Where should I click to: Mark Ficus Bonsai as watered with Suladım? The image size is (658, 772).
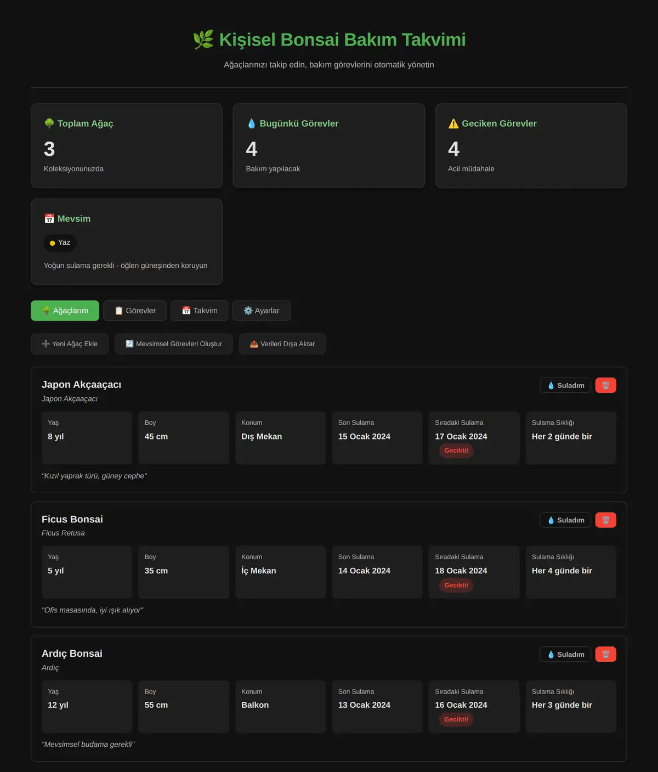point(565,520)
